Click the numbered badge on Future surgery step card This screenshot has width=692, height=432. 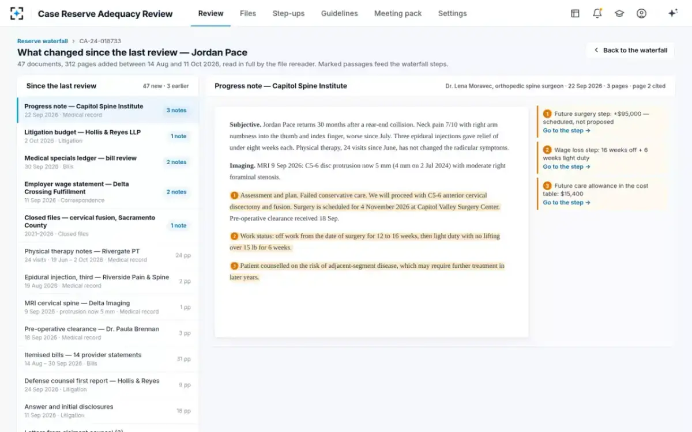coord(547,114)
